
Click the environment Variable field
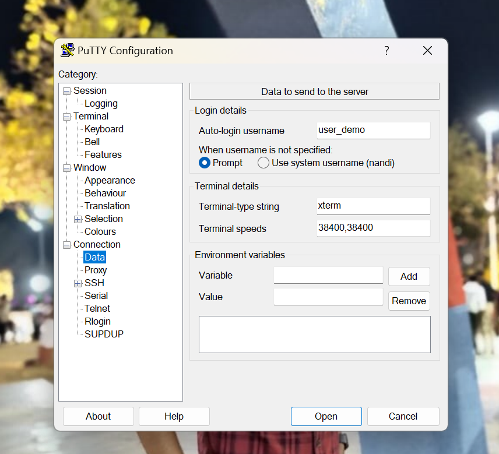pos(328,275)
